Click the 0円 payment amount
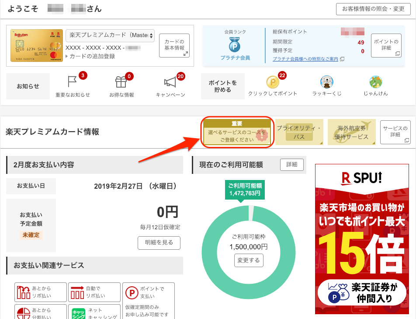This screenshot has height=319, width=416. coord(167,212)
